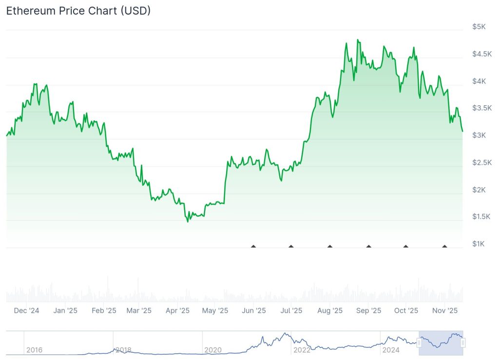
Task: Click the $5K y-axis label
Action: click(x=479, y=27)
